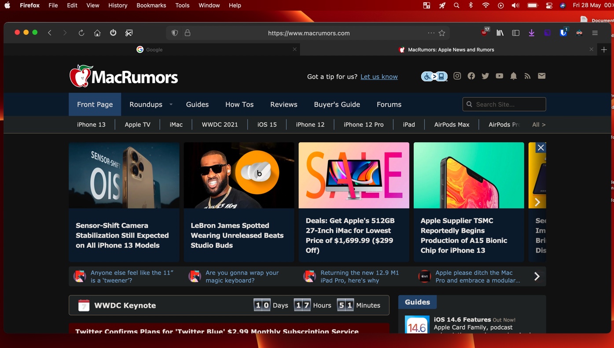
Task: Open the AirPods Max roundup link
Action: click(452, 125)
